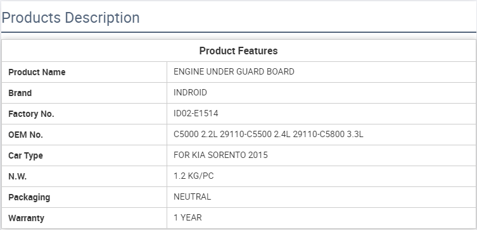Viewport: 477px width, 230px height.
Task: Click the Warranty label cell
Action: 84,218
